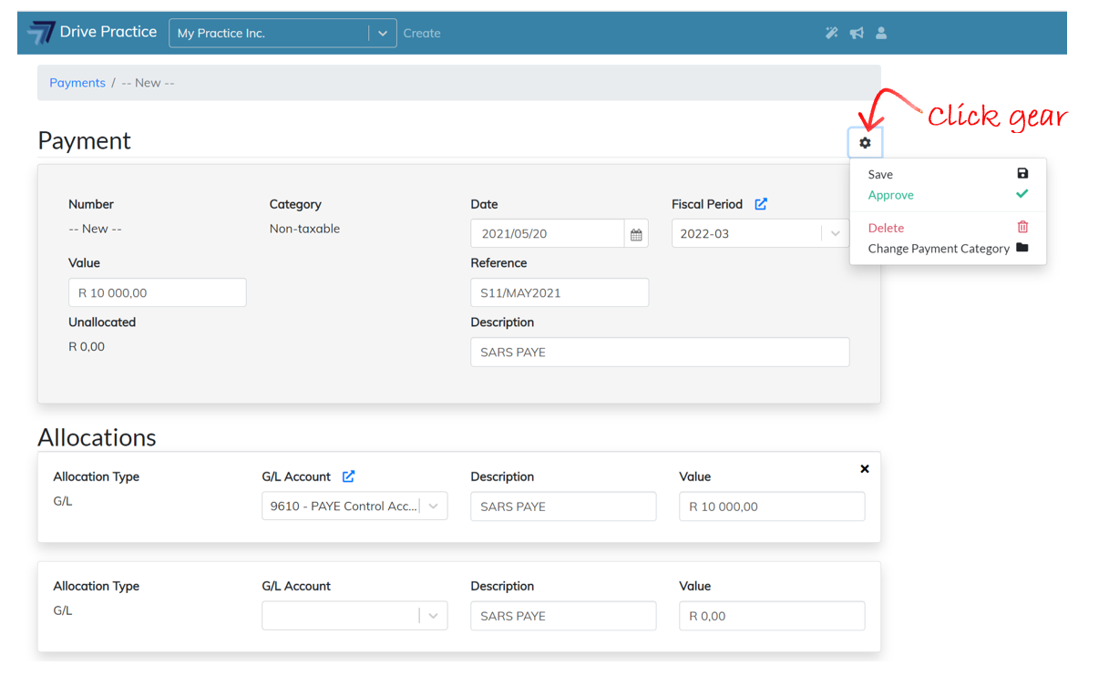
Task: Click the -- New -- breadcrumb text
Action: (148, 83)
